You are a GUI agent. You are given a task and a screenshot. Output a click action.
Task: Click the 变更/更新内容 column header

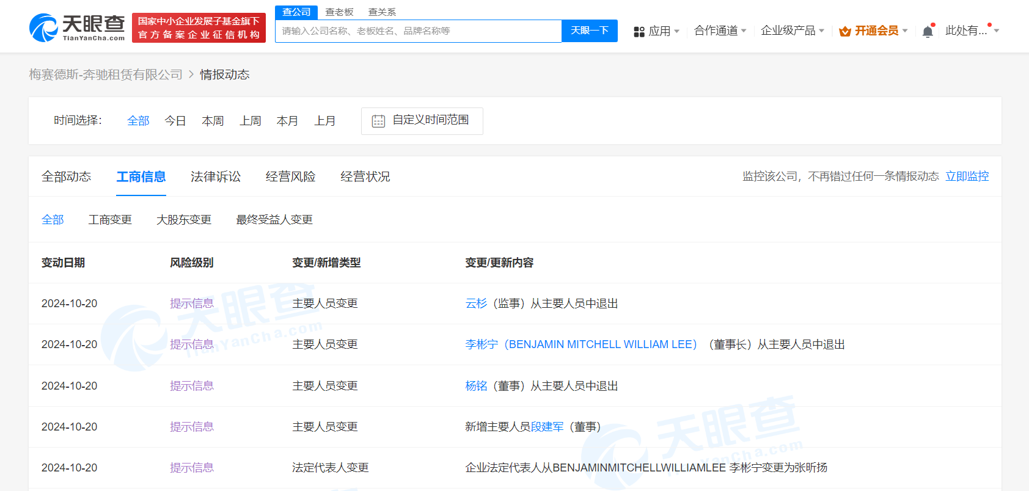pos(499,263)
